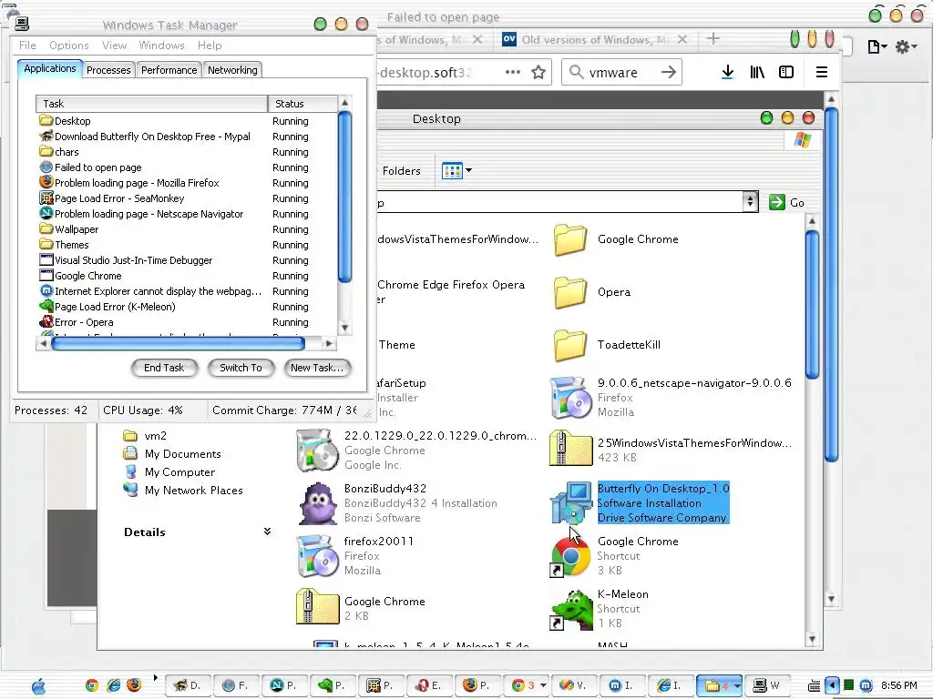
Task: Select the firefox20011 installer icon
Action: (317, 556)
